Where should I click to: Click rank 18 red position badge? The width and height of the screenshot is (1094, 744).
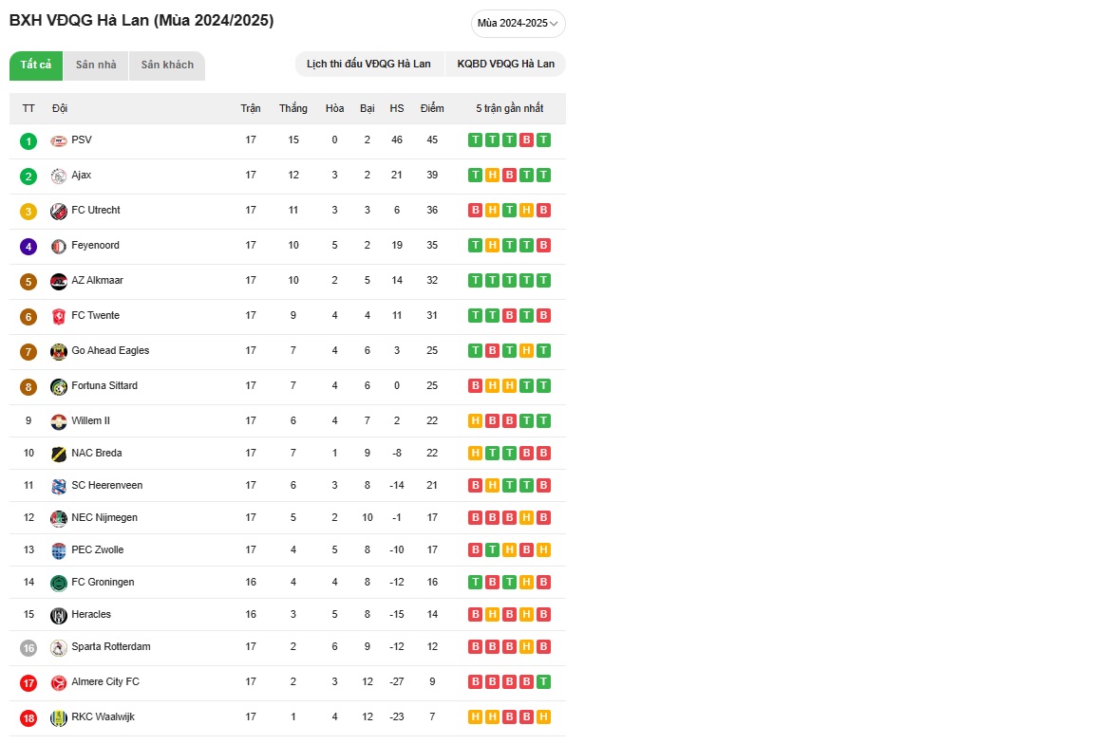28,718
